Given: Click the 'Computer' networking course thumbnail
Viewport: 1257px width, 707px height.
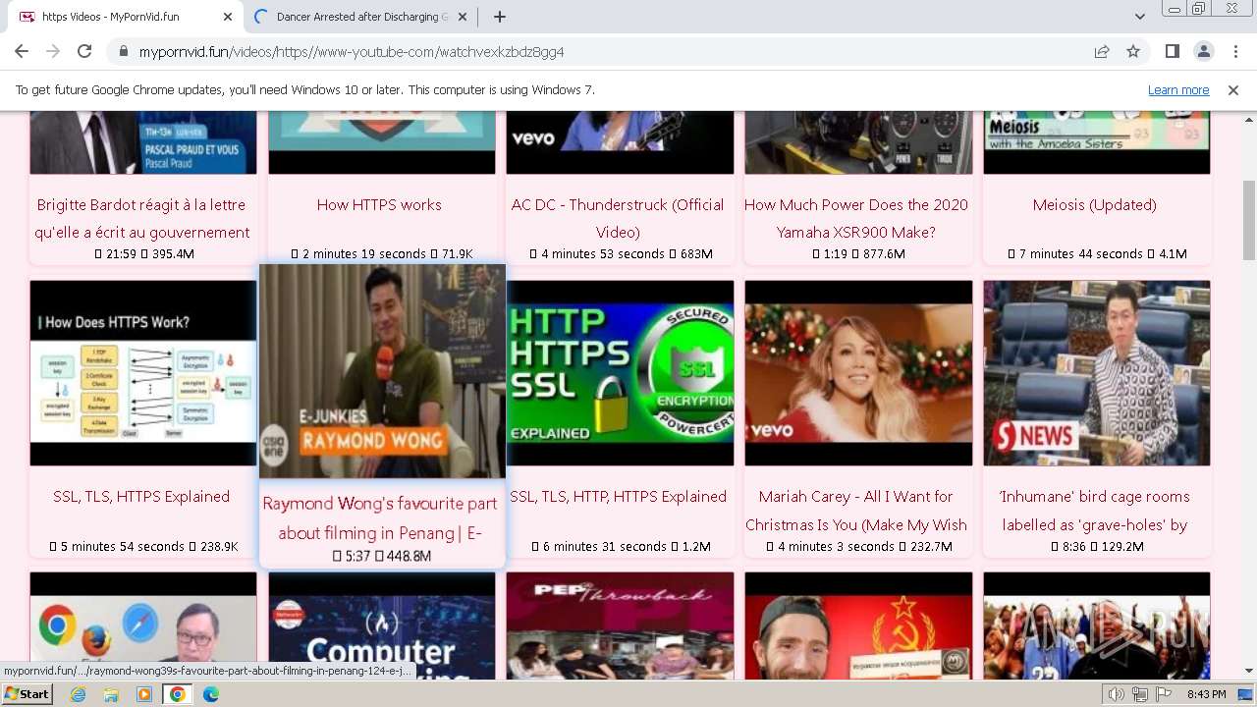Looking at the screenshot, I should pyautogui.click(x=382, y=626).
